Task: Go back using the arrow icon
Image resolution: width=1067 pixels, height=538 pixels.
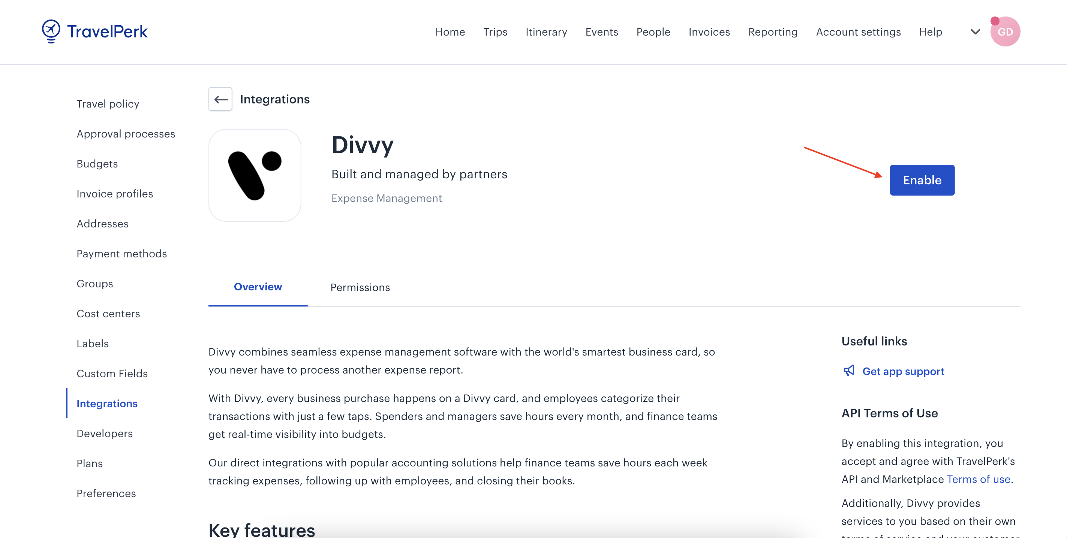Action: point(220,99)
